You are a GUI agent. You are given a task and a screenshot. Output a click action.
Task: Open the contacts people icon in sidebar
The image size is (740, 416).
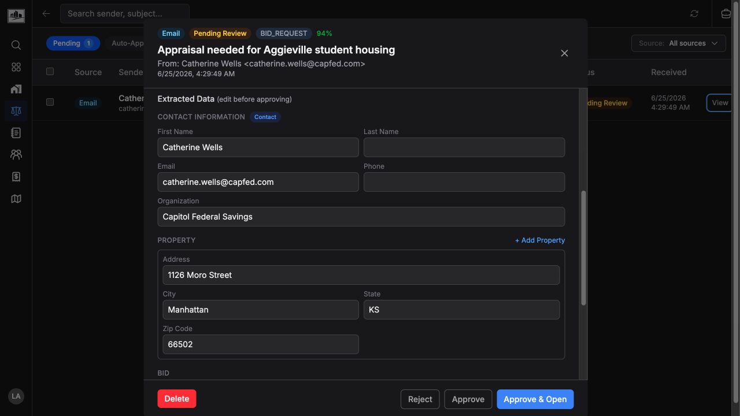click(16, 155)
